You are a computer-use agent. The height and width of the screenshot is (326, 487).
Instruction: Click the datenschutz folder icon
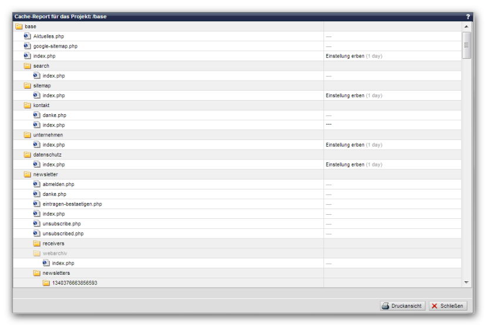27,154
